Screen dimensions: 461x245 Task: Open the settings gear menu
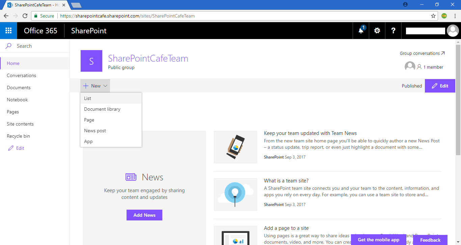tap(377, 31)
